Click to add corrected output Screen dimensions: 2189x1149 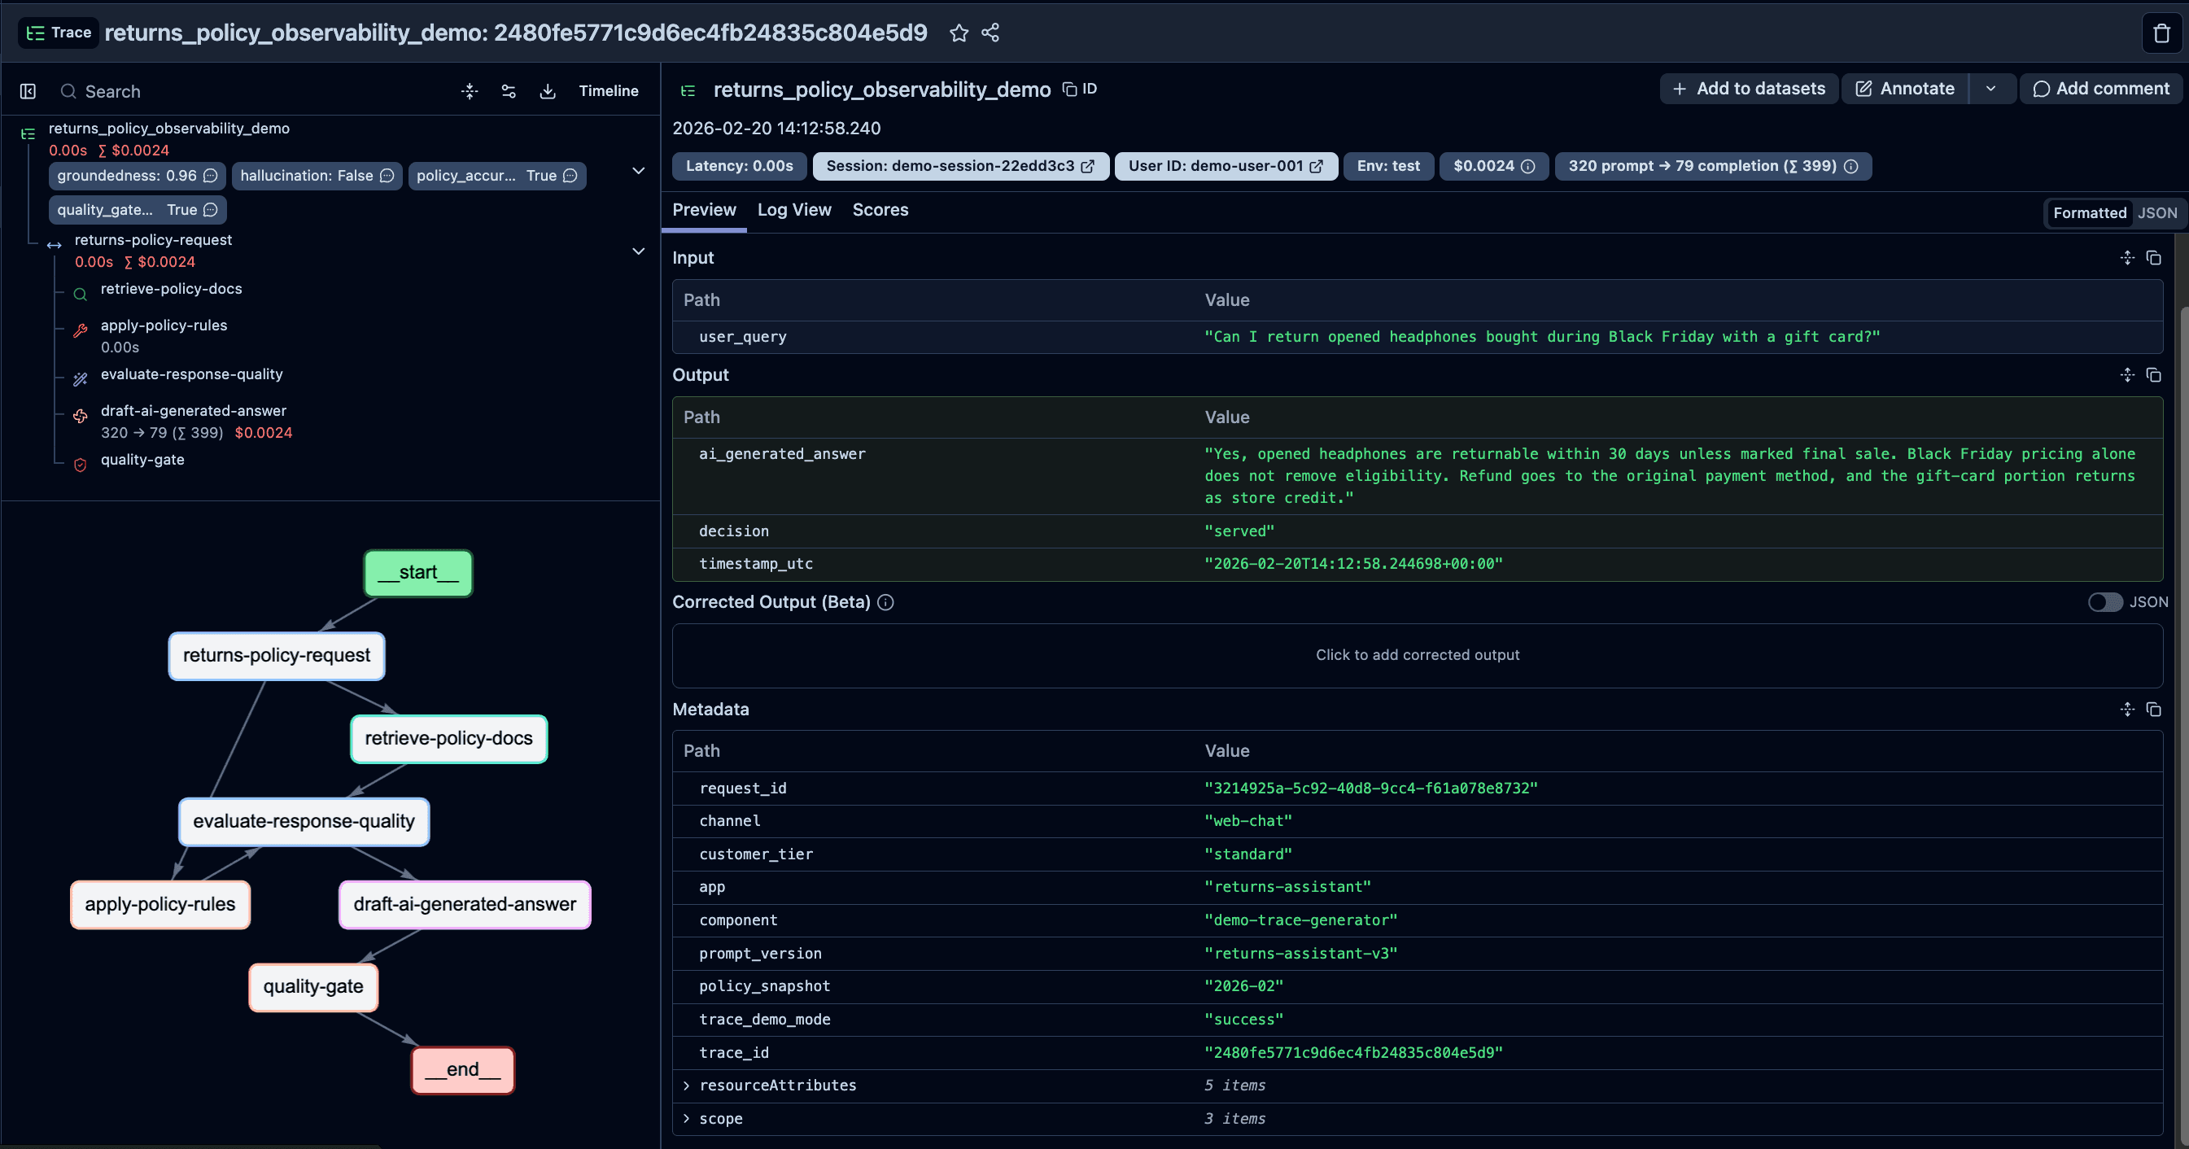click(x=1417, y=655)
